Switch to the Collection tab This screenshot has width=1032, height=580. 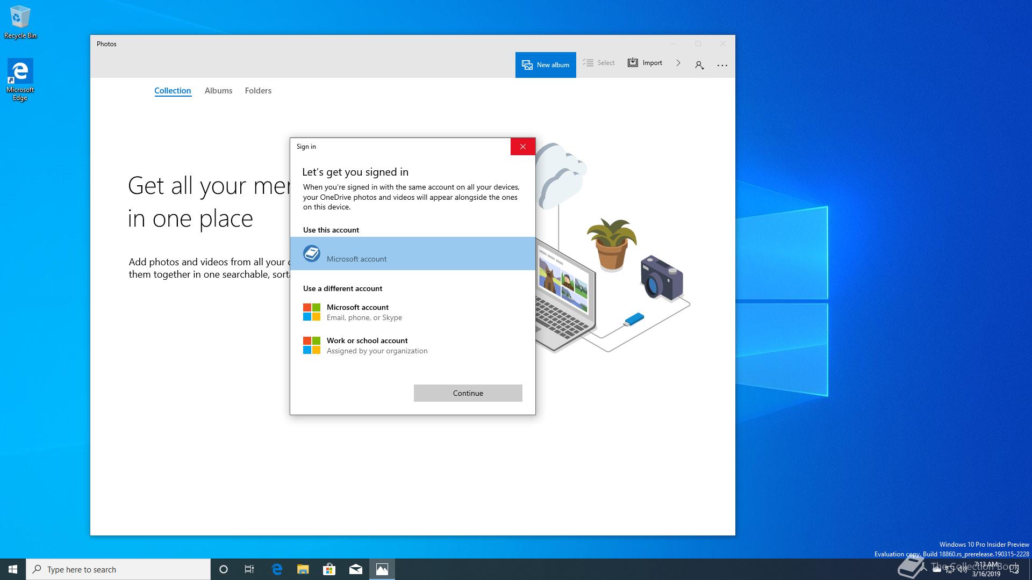[173, 91]
